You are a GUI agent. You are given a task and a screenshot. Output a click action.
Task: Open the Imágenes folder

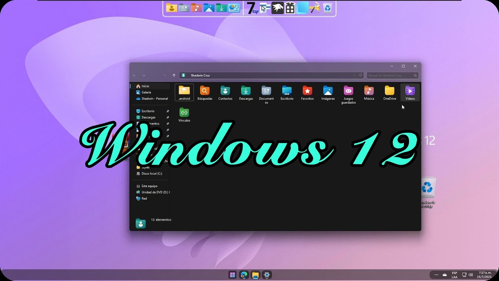point(328,93)
